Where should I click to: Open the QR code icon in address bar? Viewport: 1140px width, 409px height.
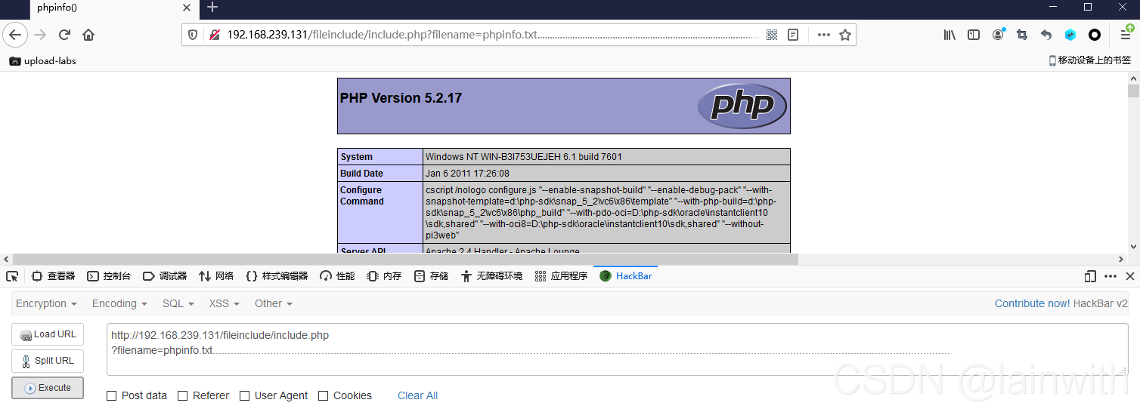coord(772,35)
